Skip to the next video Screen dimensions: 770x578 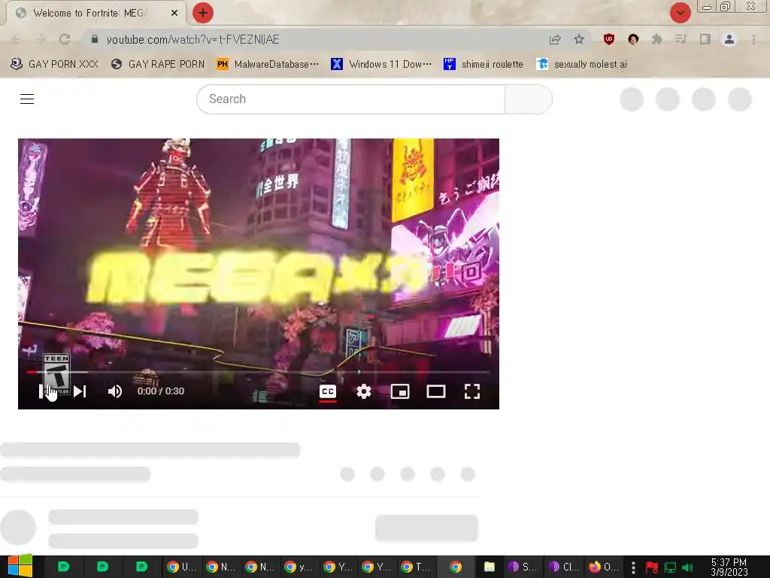pyautogui.click(x=80, y=391)
